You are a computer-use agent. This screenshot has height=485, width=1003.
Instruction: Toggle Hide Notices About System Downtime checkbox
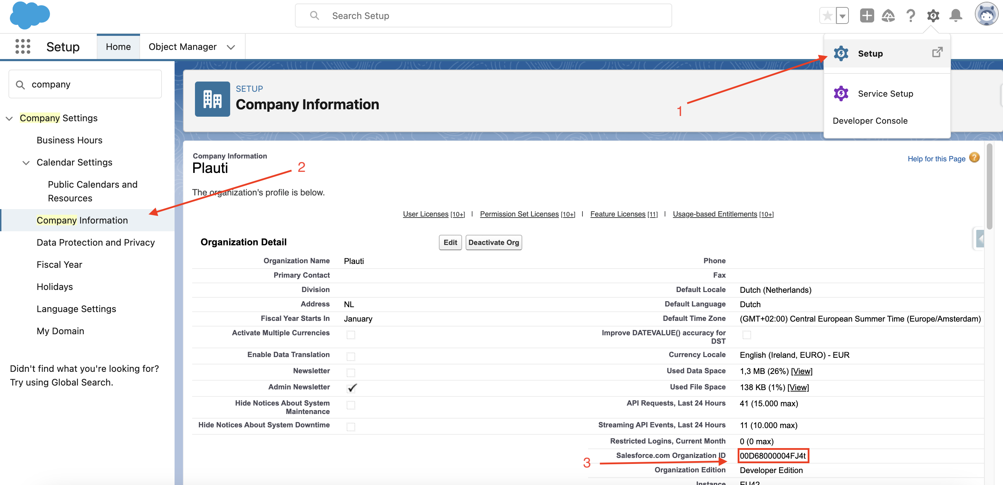pyautogui.click(x=351, y=427)
